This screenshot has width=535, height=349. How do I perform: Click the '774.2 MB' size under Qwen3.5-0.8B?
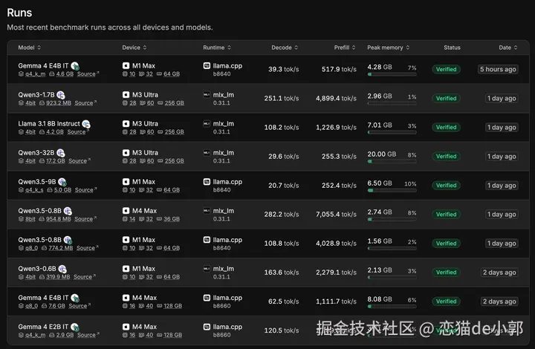coord(60,248)
